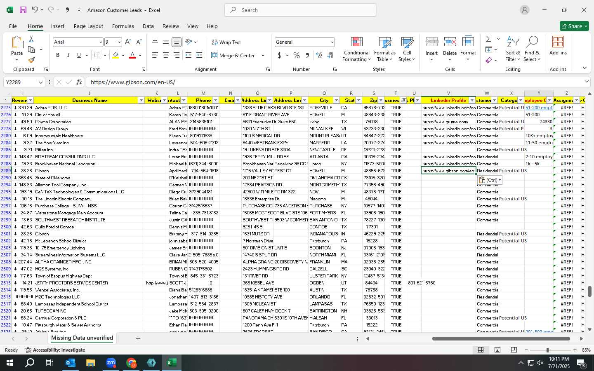Click Accessibility: Investigate in status bar
Viewport: 594px width, 371px height.
[55, 350]
